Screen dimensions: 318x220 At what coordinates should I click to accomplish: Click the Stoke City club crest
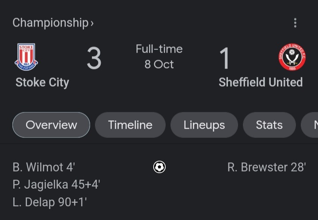[x=26, y=57]
